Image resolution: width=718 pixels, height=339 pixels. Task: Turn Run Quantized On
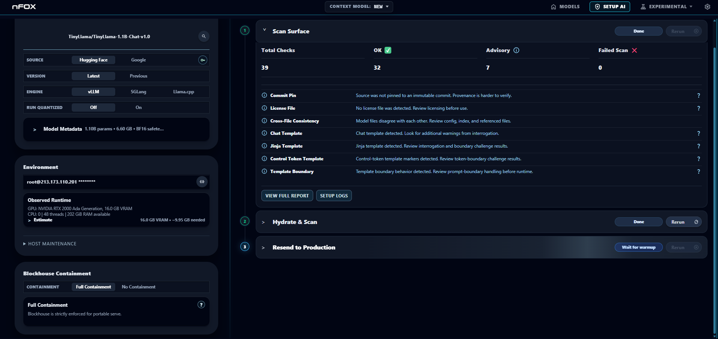coord(139,108)
